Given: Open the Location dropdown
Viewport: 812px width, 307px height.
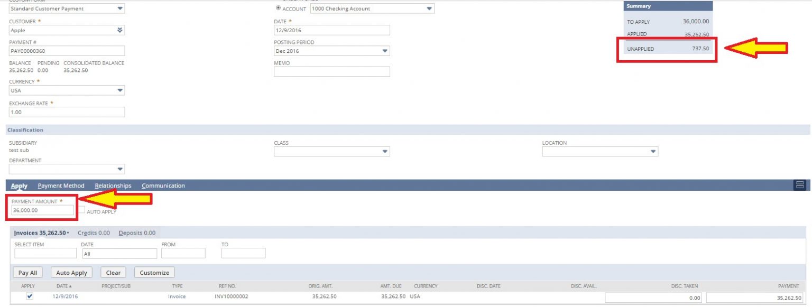Looking at the screenshot, I should pyautogui.click(x=653, y=151).
